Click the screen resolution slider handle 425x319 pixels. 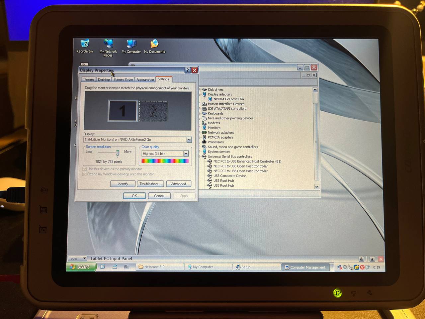click(118, 153)
